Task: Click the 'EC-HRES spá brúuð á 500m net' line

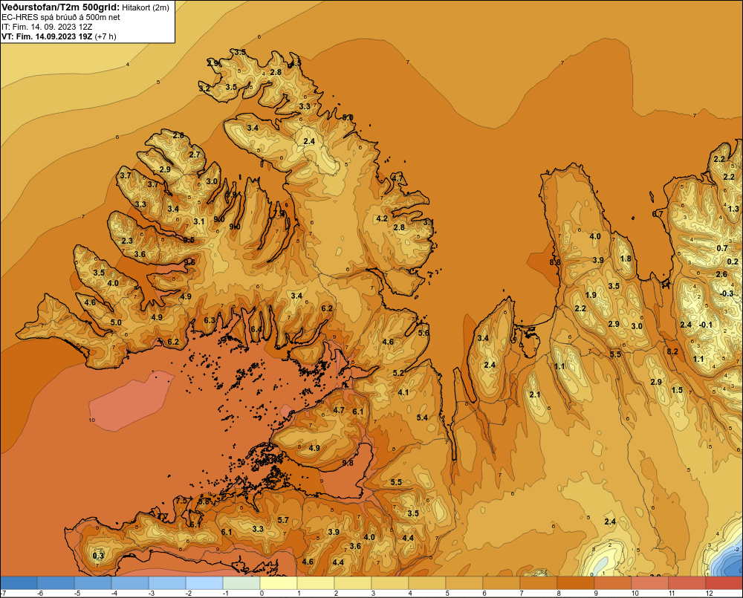Action: tap(61, 17)
